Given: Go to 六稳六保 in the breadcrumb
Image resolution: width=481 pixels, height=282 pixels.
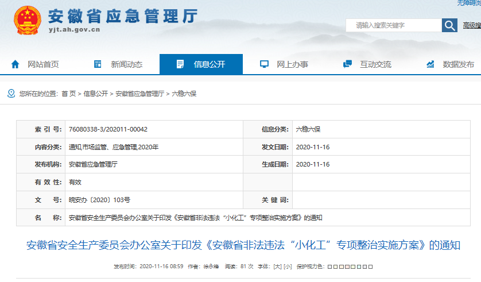Looking at the screenshot, I should tap(184, 94).
